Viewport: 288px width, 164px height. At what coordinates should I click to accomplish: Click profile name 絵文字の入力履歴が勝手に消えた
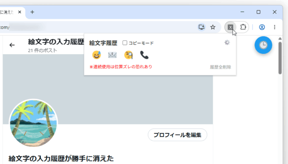point(61,159)
